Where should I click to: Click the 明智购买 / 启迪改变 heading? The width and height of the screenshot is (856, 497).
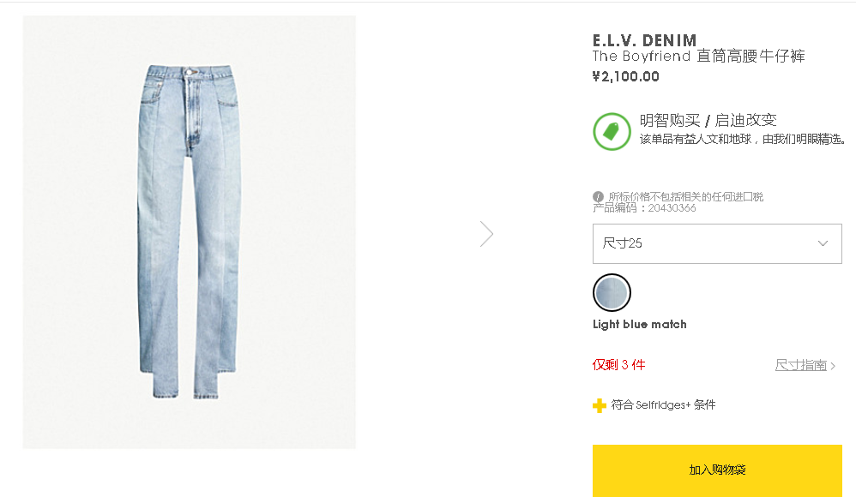pyautogui.click(x=708, y=121)
